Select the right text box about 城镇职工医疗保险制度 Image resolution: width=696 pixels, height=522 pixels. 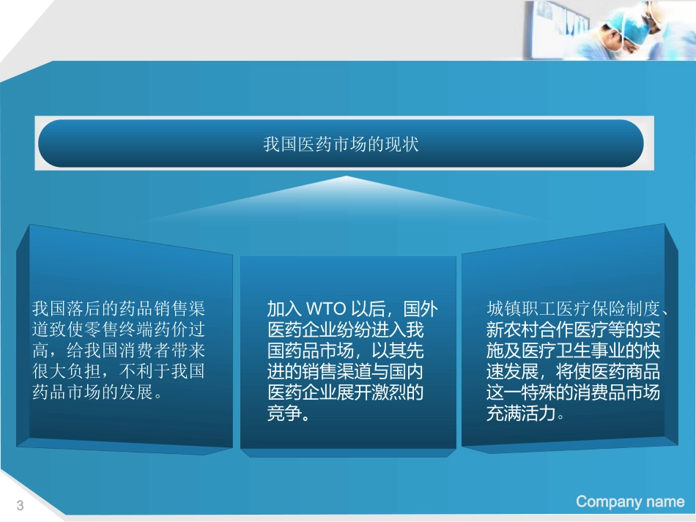(x=577, y=360)
